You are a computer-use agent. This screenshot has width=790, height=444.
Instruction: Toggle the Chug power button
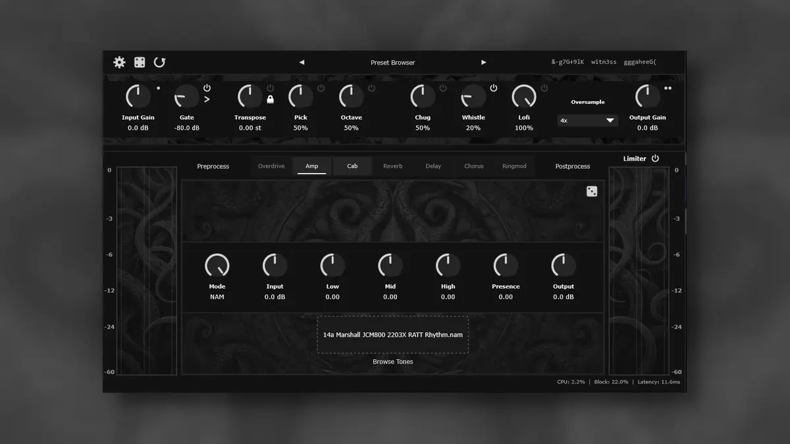[x=442, y=87]
